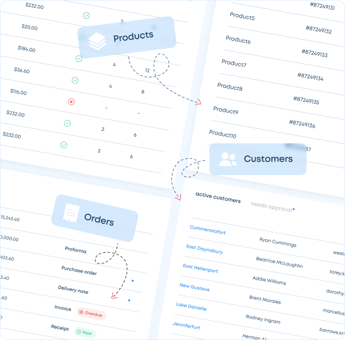Screen dimensions: 345x340
Task: Open the Jenniferfurt customer link
Action: point(187,325)
